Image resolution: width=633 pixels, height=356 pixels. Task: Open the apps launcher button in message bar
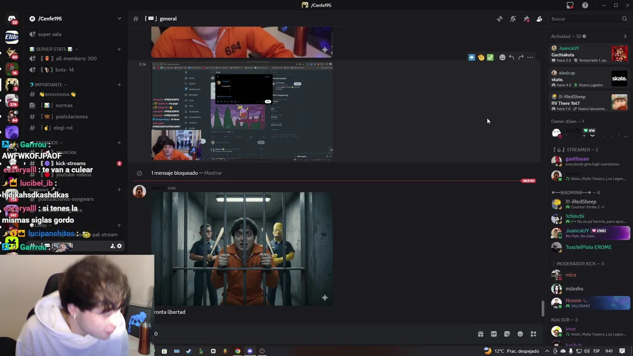(x=533, y=334)
